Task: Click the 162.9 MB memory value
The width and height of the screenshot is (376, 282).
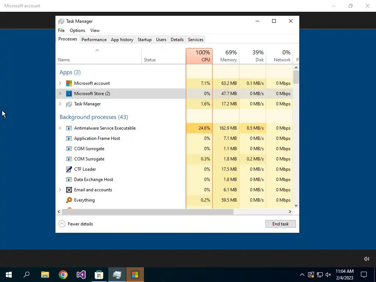Action: click(228, 128)
